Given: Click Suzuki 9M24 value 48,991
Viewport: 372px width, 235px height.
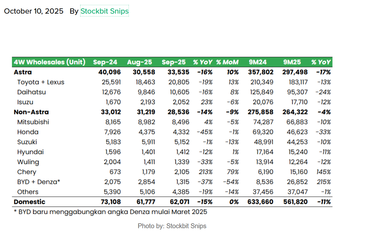Looking at the screenshot, I should click(263, 142).
